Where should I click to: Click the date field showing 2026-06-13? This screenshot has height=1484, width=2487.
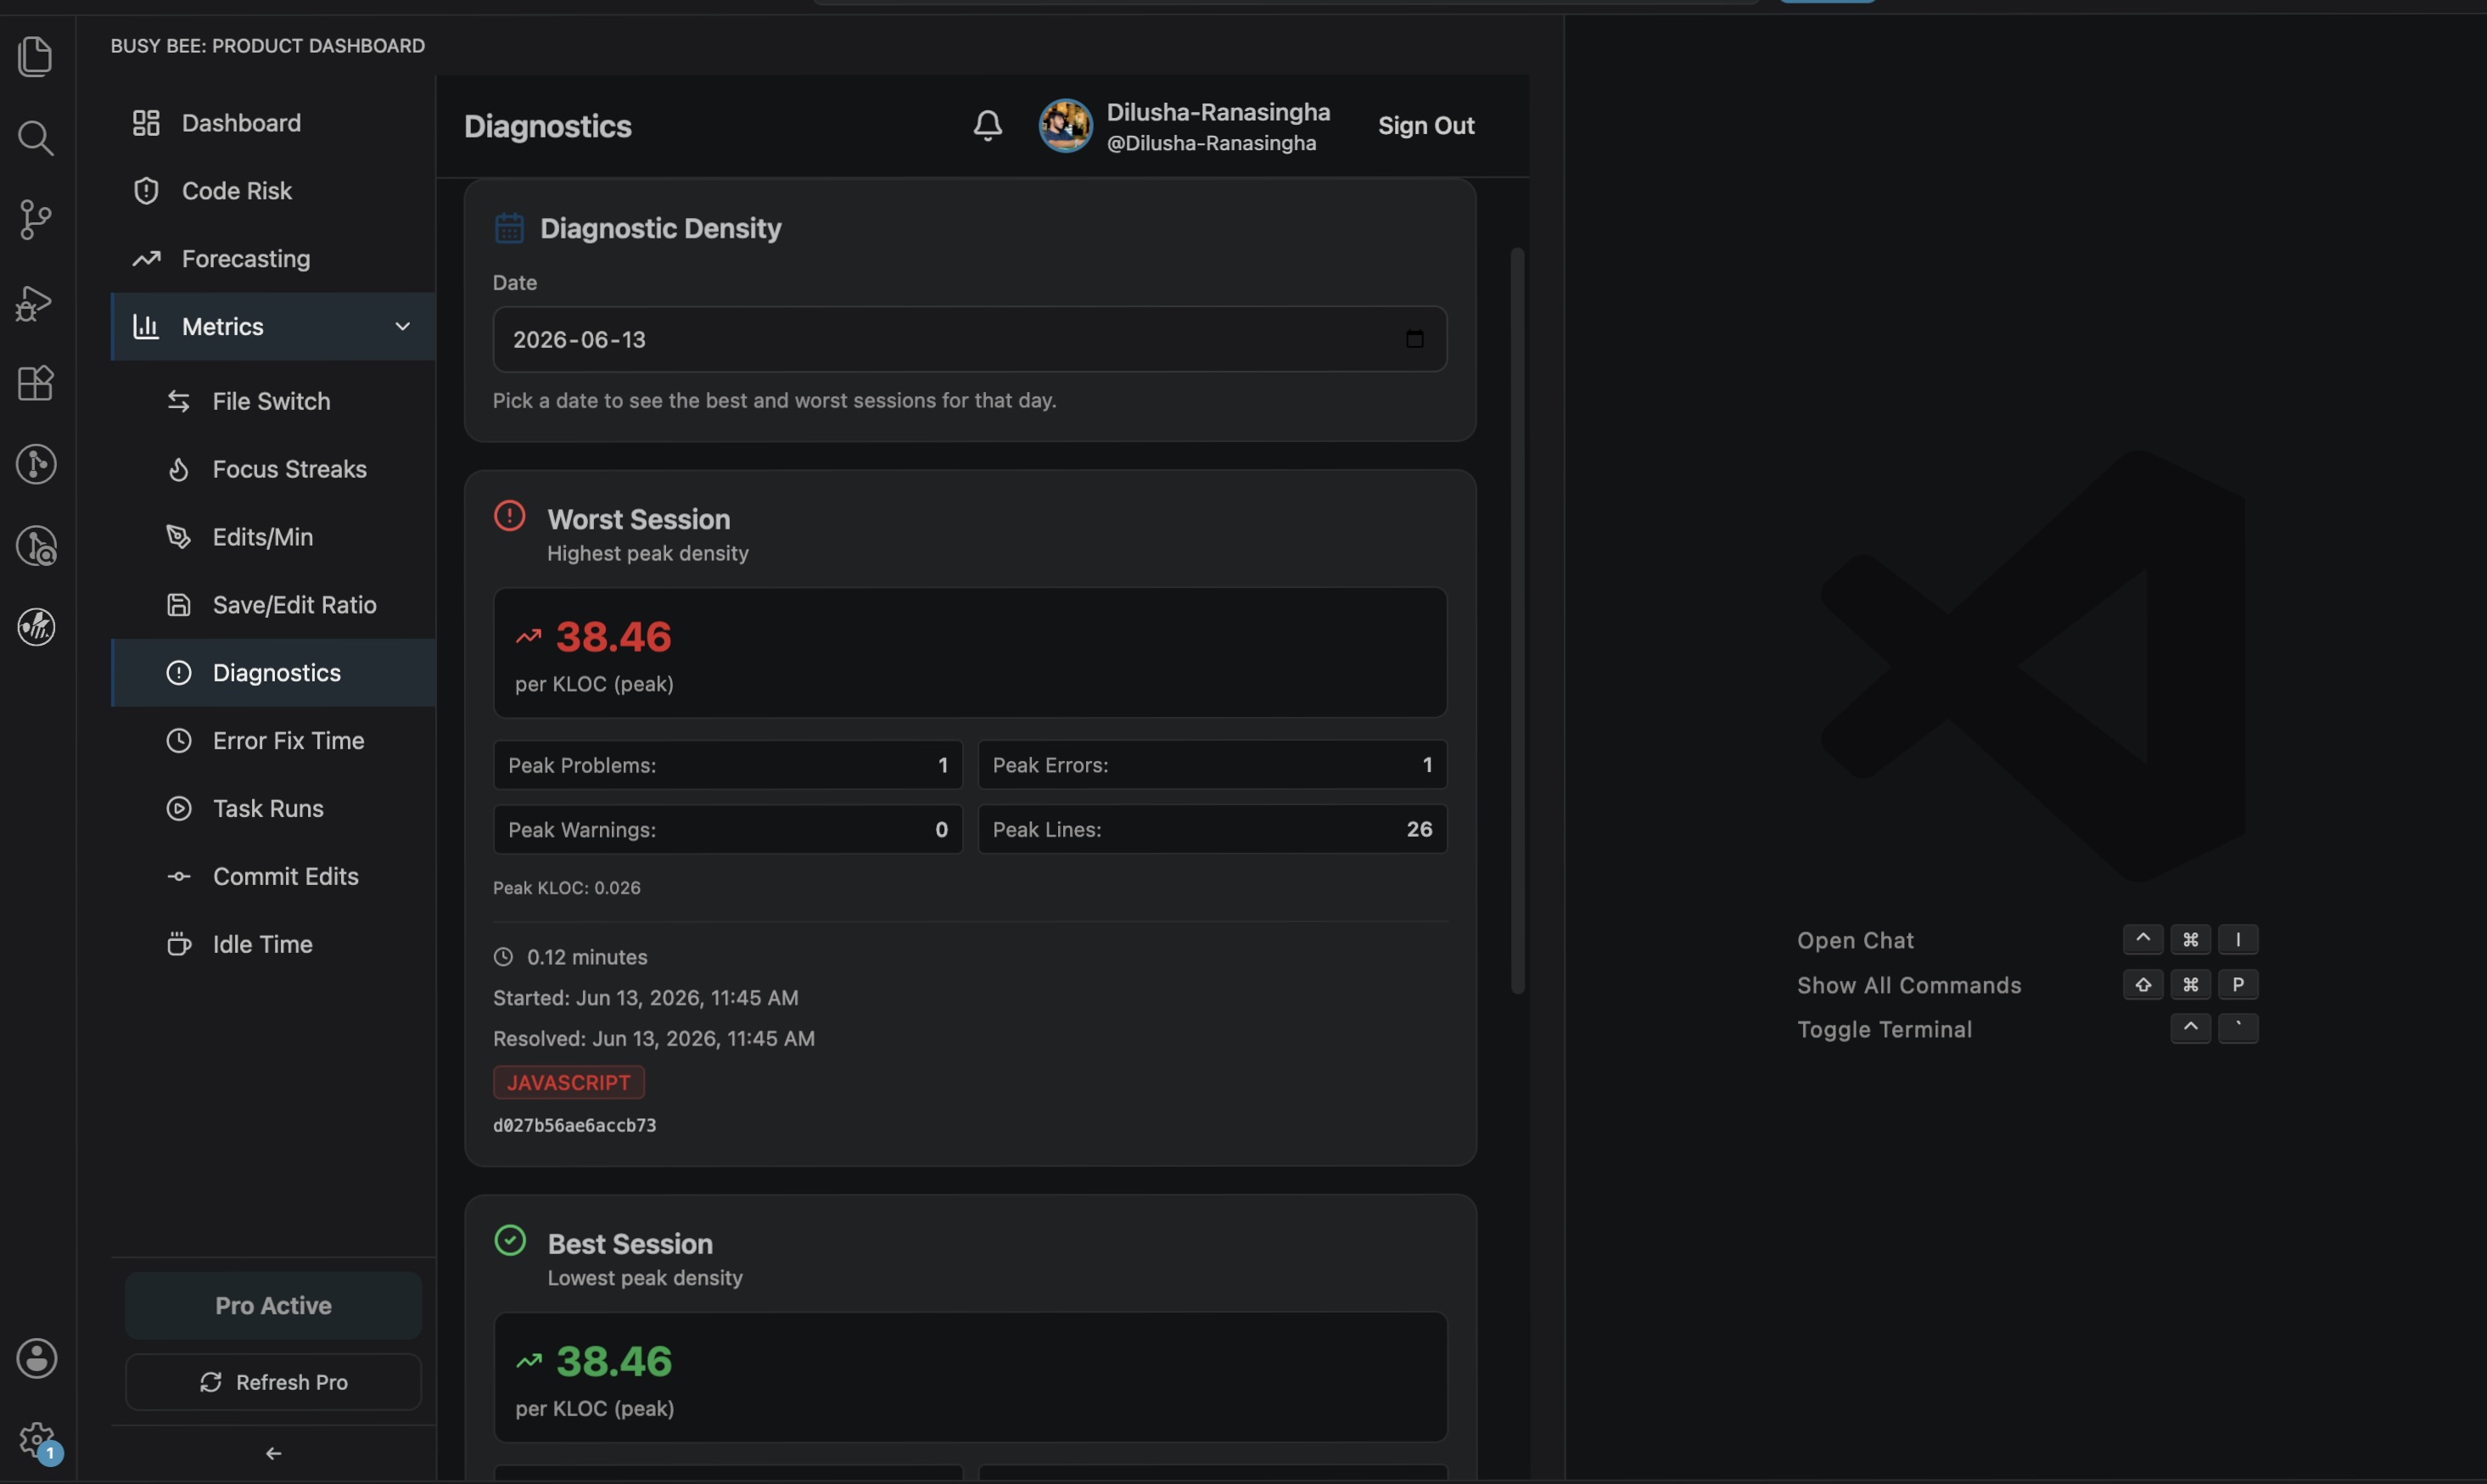pyautogui.click(x=969, y=339)
